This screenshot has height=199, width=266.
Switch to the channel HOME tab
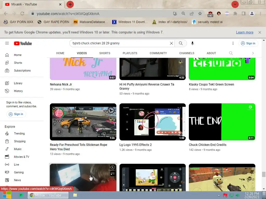click(60, 53)
